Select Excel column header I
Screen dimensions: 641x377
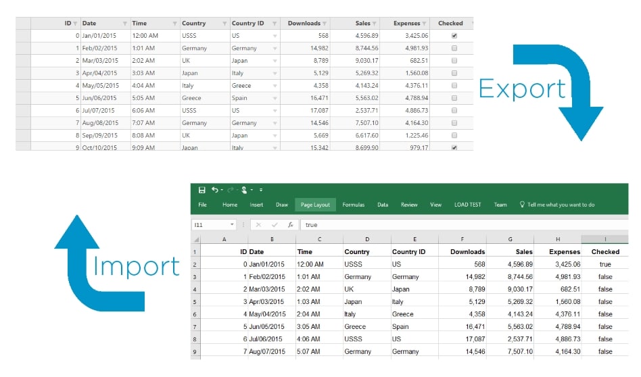605,239
